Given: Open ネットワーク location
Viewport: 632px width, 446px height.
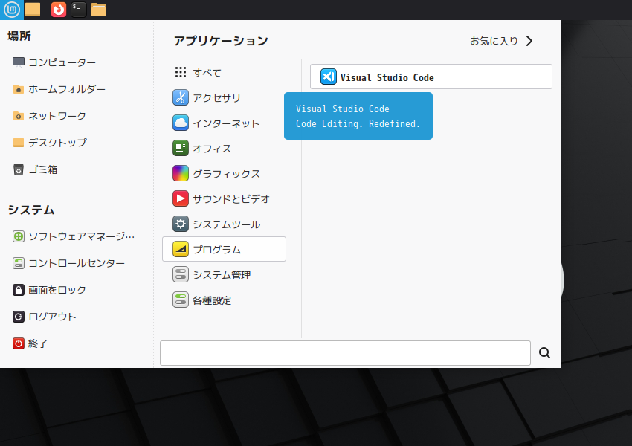Looking at the screenshot, I should tap(49, 116).
